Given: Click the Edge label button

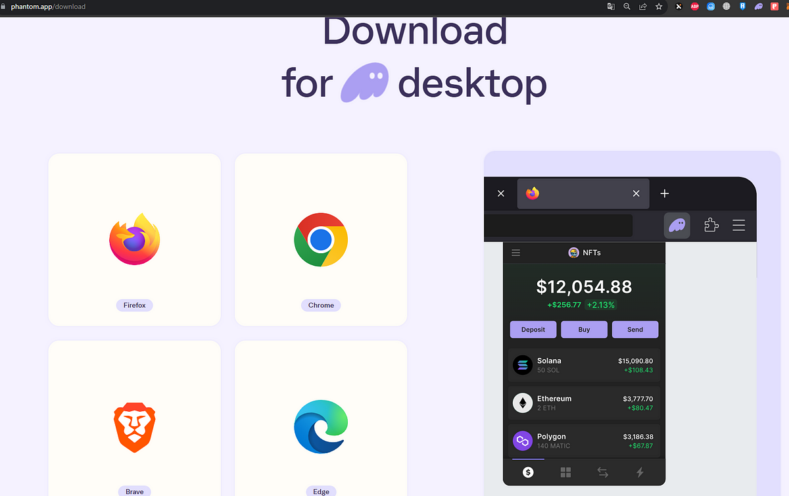Looking at the screenshot, I should [321, 491].
